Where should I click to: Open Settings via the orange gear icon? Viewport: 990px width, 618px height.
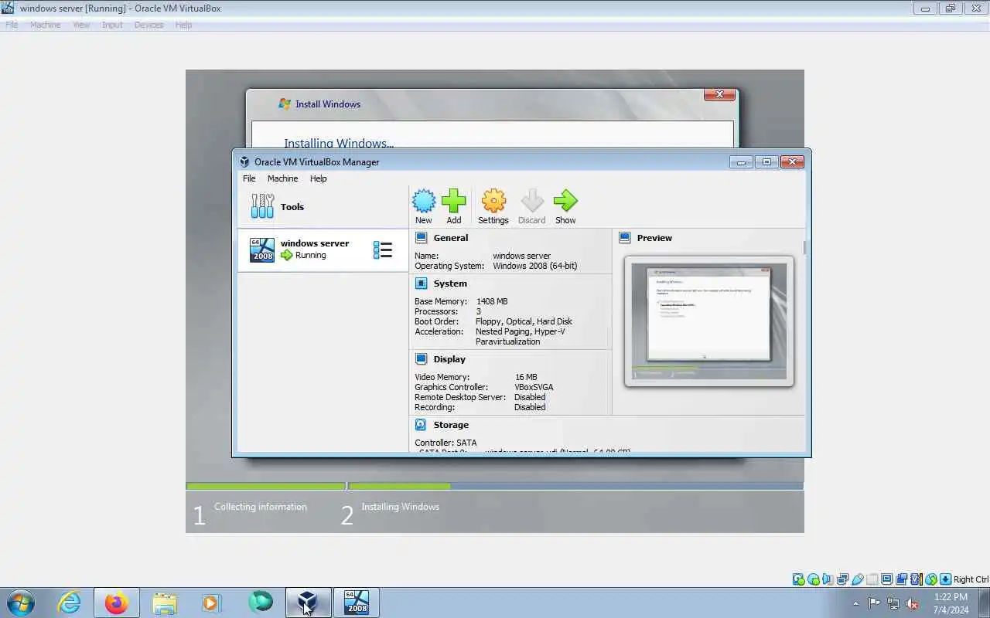[493, 202]
